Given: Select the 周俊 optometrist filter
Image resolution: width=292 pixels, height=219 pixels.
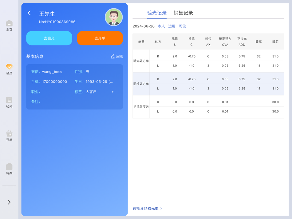Looking at the screenshot, I should (182, 26).
